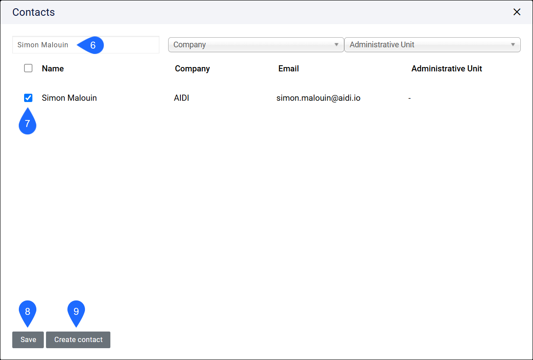Uncheck the Simon Malouin row checkbox
The height and width of the screenshot is (360, 533).
28,98
